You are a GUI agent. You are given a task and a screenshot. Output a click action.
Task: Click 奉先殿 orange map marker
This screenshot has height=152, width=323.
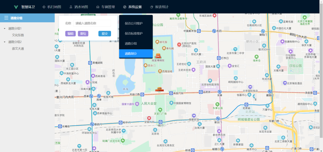click(x=164, y=48)
